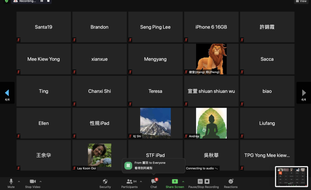Viewport: 311px width, 190px height.
Task: Expand sharing options caret beside Share Screen
Action: click(x=183, y=181)
